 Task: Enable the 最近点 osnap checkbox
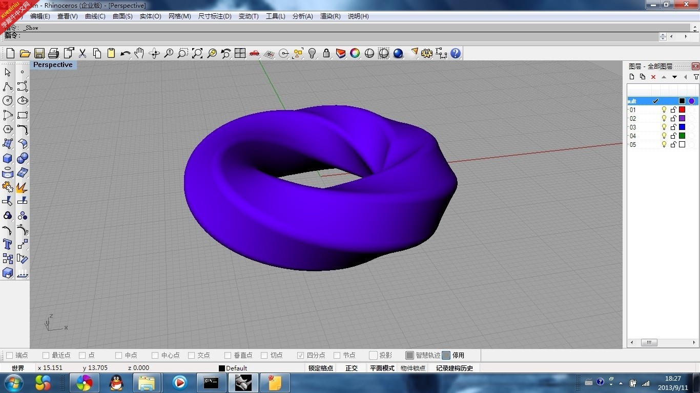pos(46,355)
